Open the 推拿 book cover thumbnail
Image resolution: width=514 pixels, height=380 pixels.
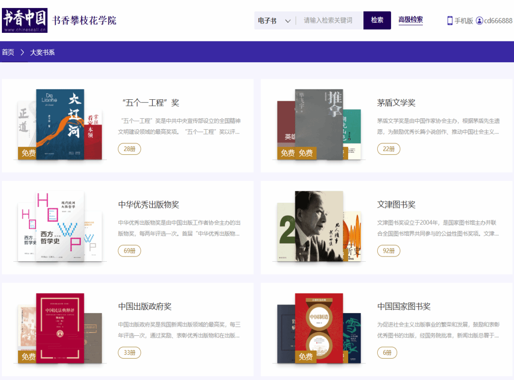click(319, 124)
